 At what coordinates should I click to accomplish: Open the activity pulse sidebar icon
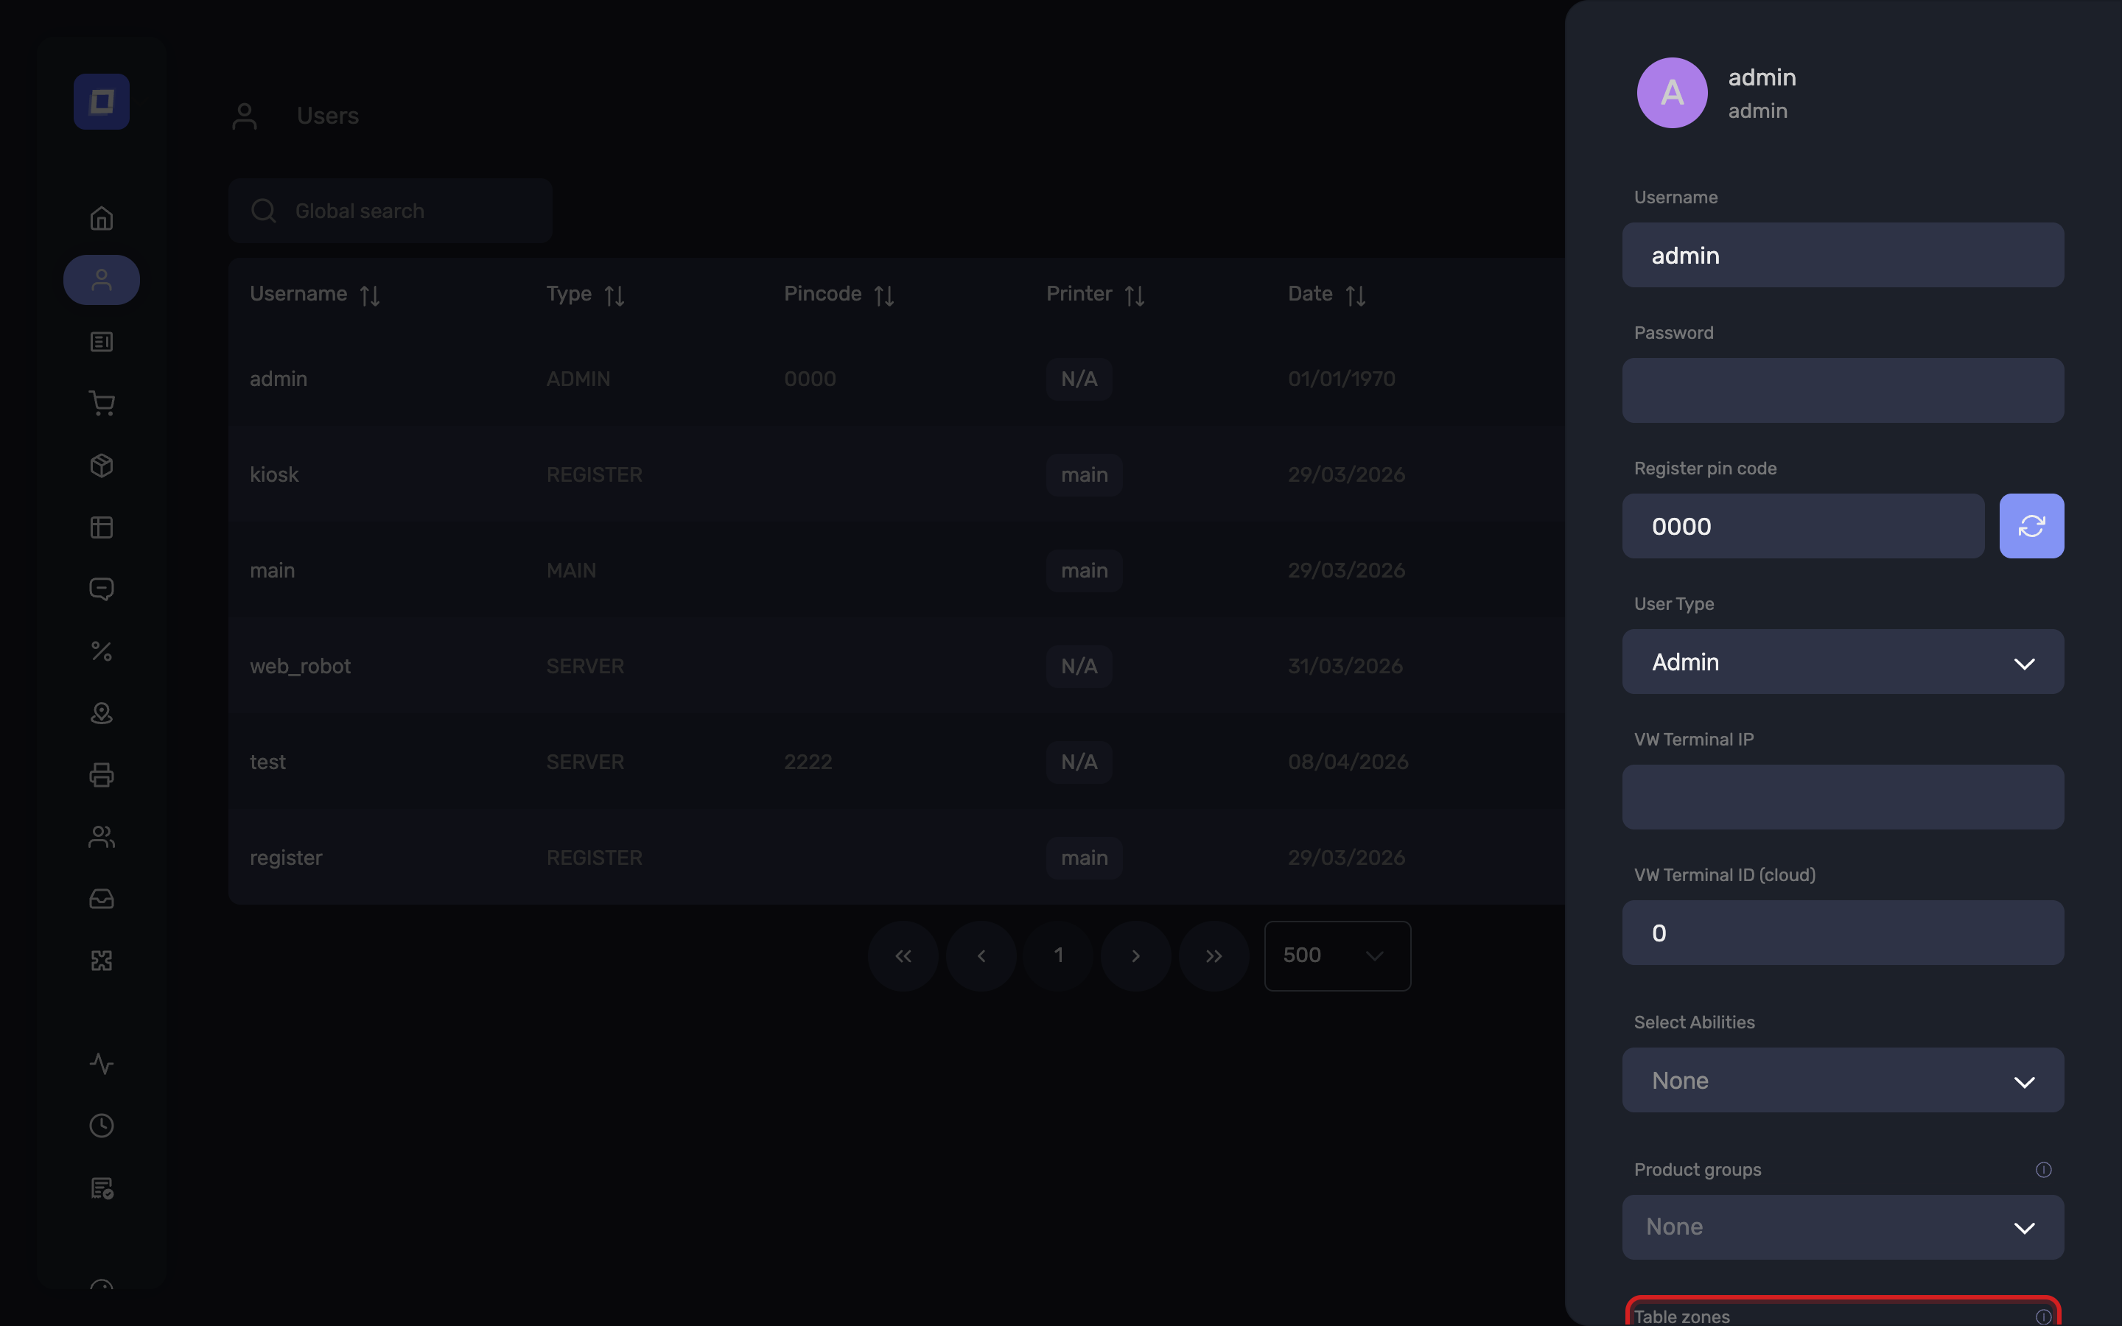[x=102, y=1064]
